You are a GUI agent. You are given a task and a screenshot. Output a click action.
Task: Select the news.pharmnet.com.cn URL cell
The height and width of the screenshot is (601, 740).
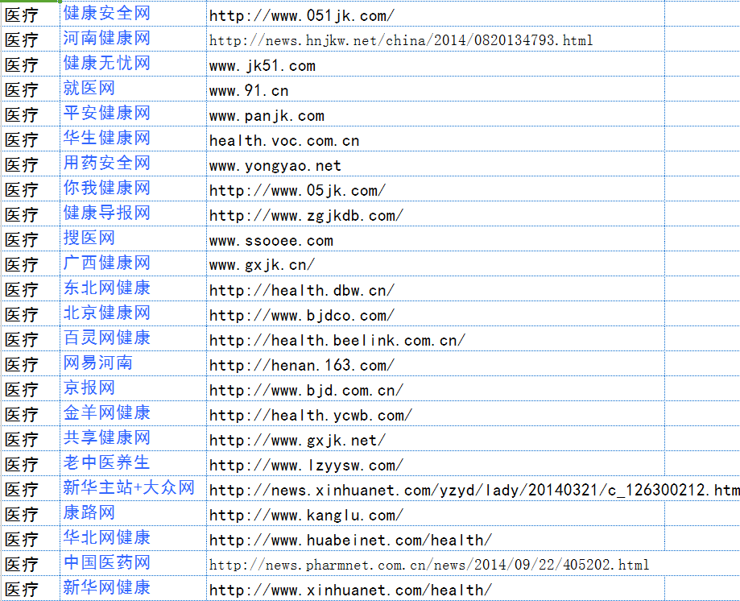436,564
